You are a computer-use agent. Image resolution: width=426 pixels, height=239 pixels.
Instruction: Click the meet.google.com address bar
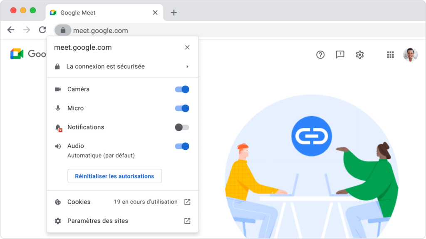[x=239, y=30]
